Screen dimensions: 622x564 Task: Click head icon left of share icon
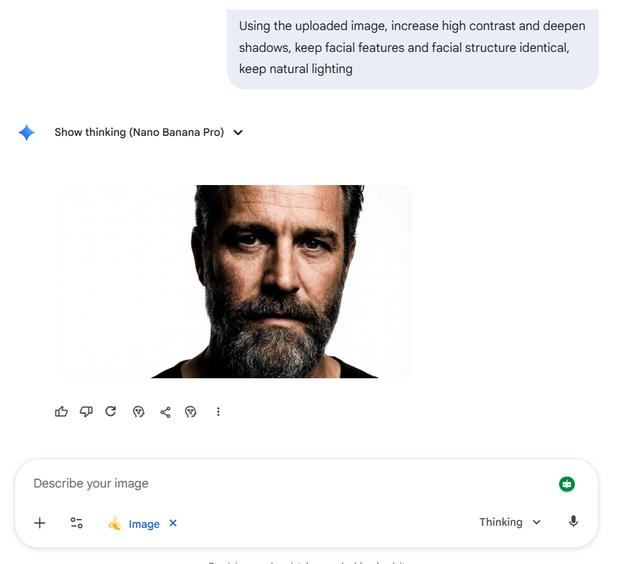(139, 412)
